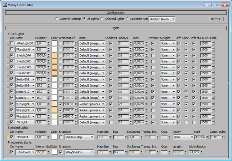232x161 pixels.
Task: Enable Shadows checkbox for Fill Light
Action: [111, 122]
